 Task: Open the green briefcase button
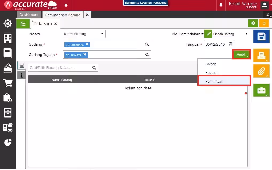[x=261, y=90]
